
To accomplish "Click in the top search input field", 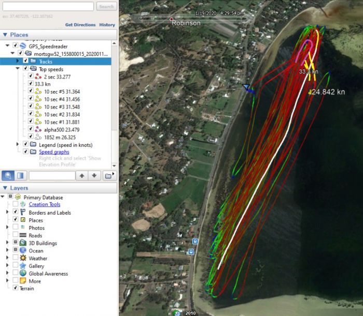I will pyautogui.click(x=48, y=6).
